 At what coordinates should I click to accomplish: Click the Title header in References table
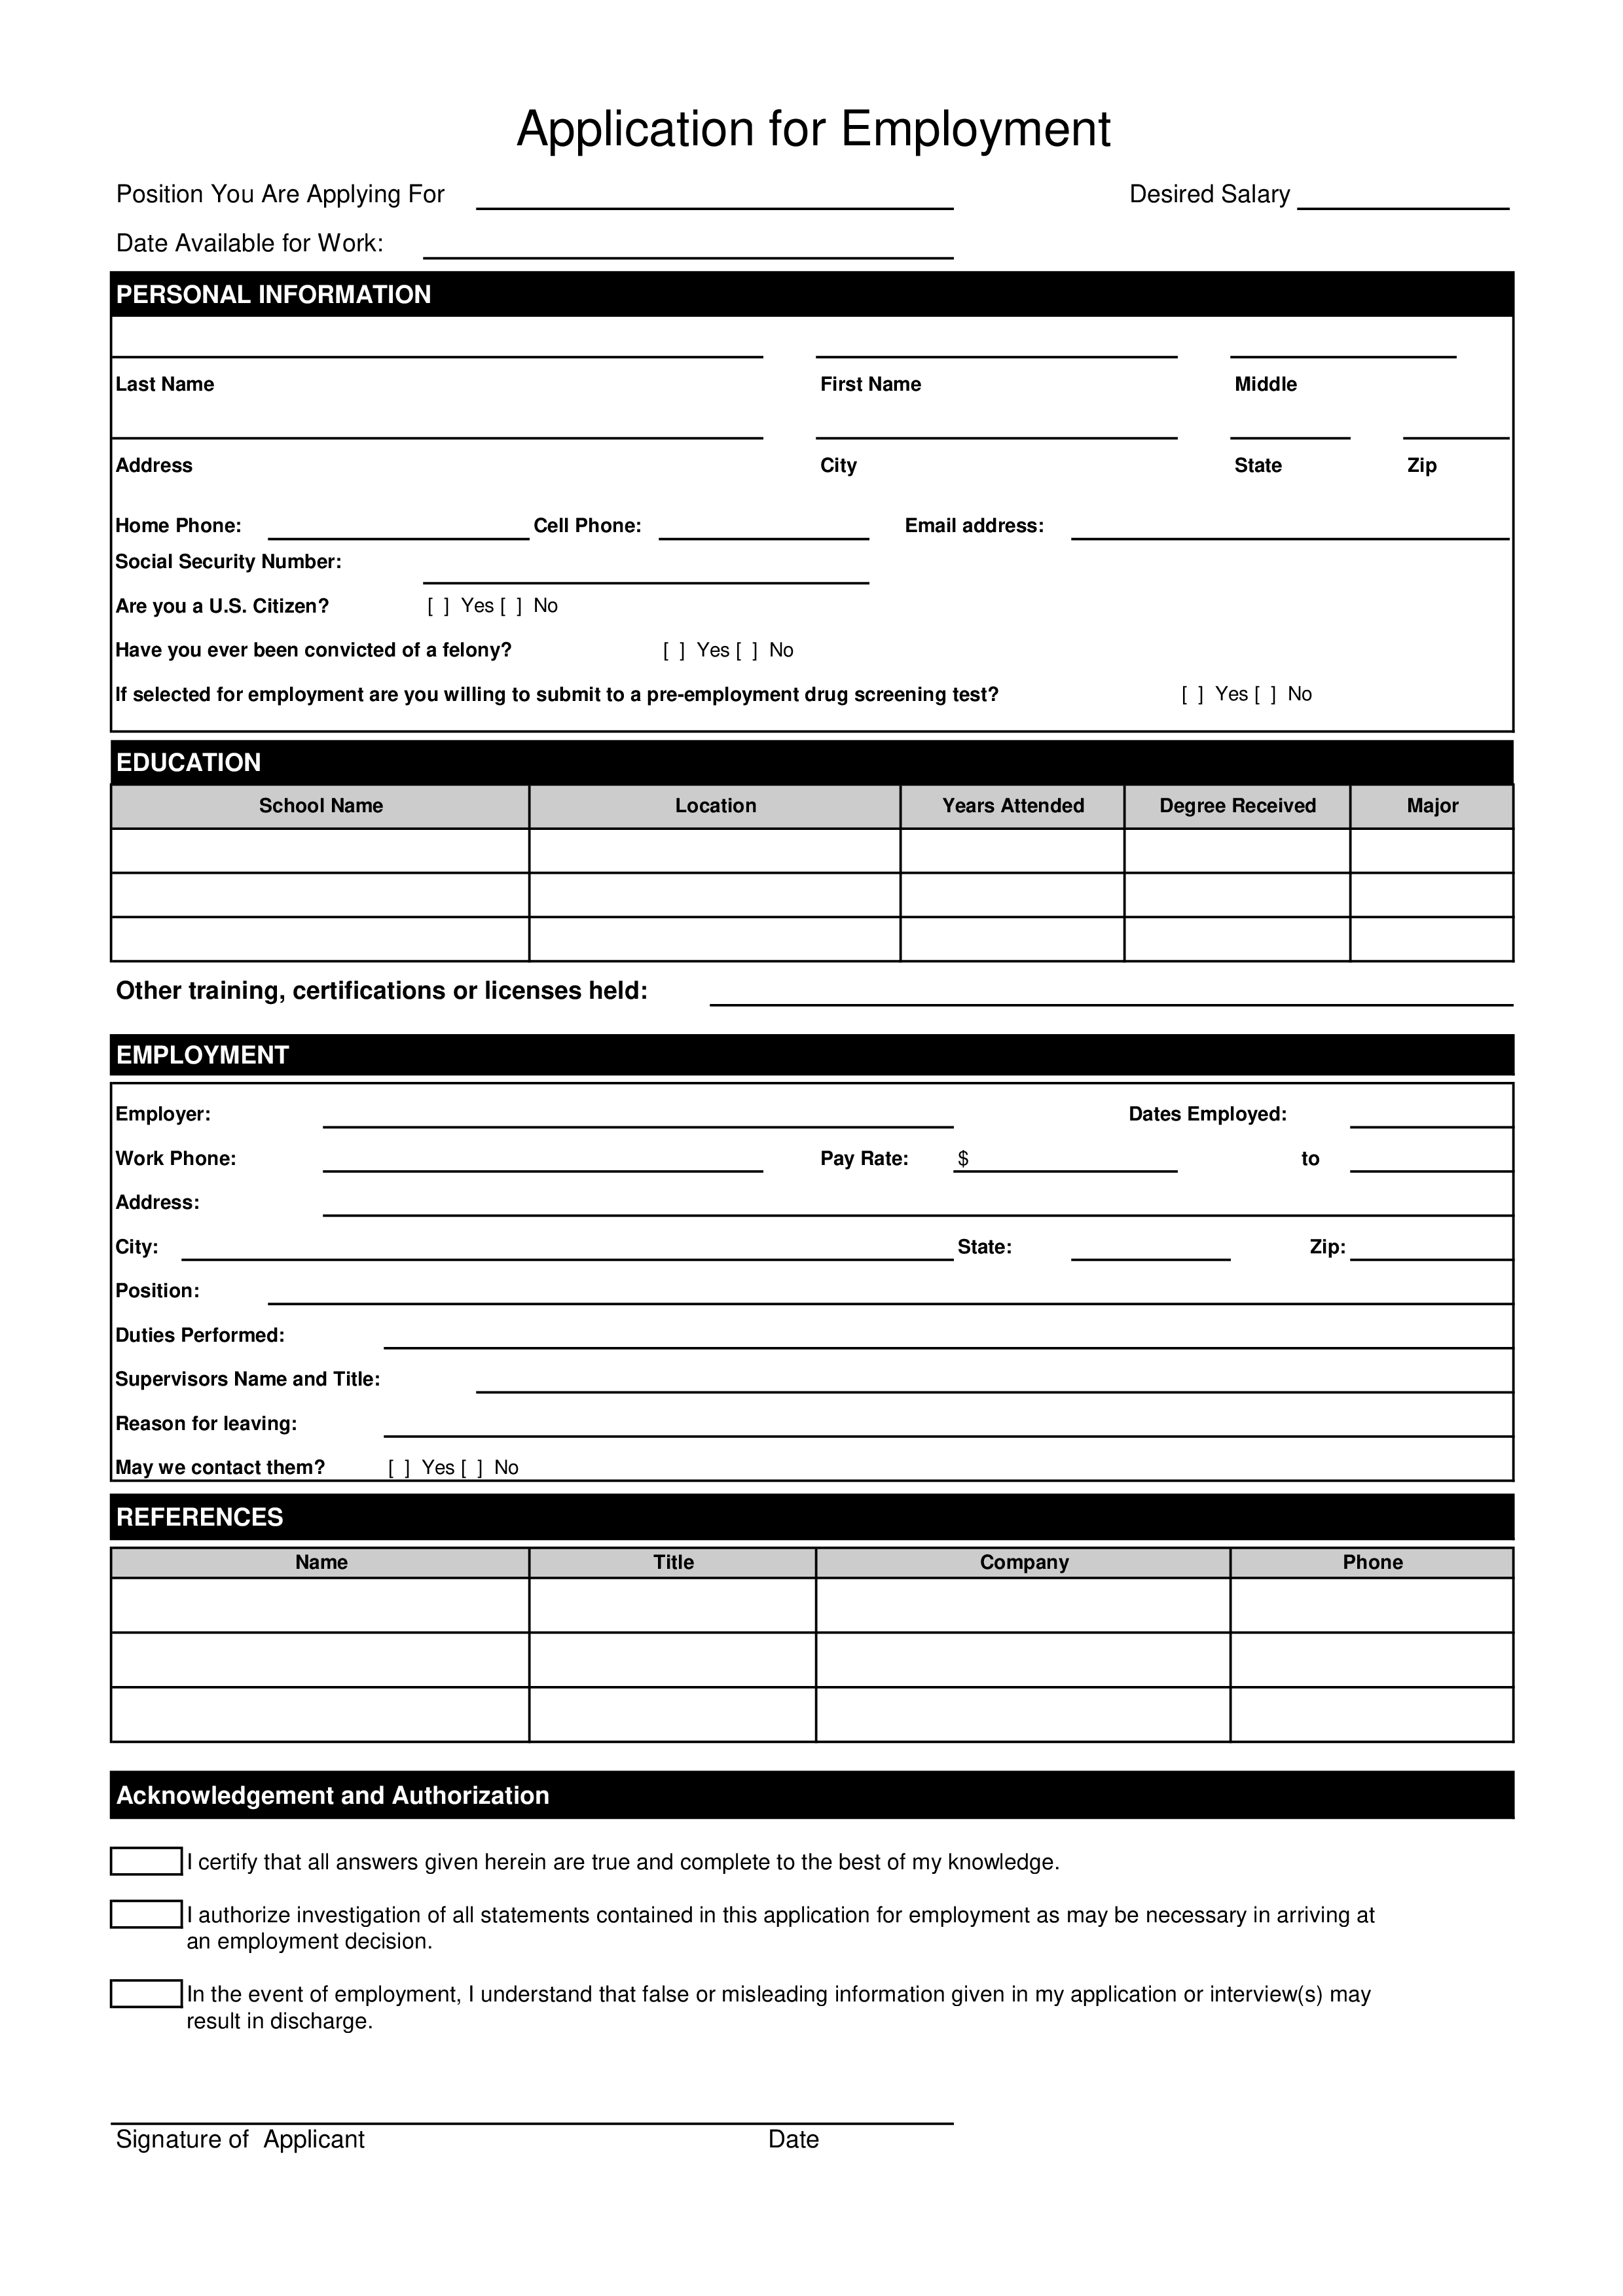[x=673, y=1560]
